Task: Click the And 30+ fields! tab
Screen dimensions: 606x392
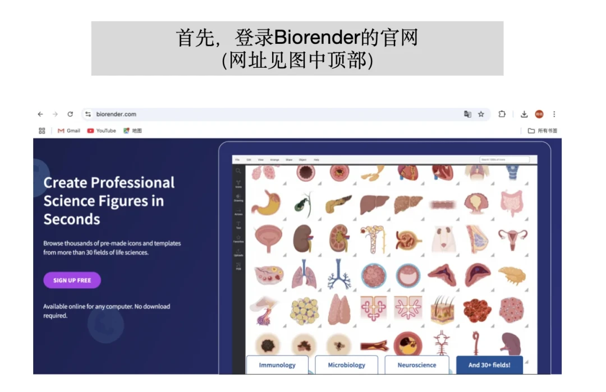Action: (489, 365)
